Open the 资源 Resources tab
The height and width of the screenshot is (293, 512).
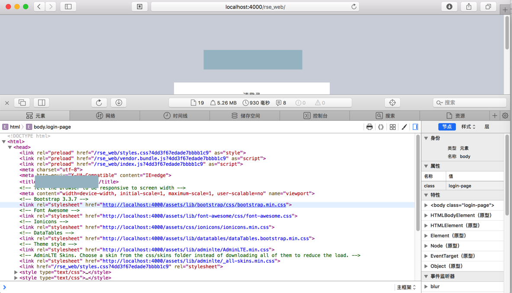[455, 116]
